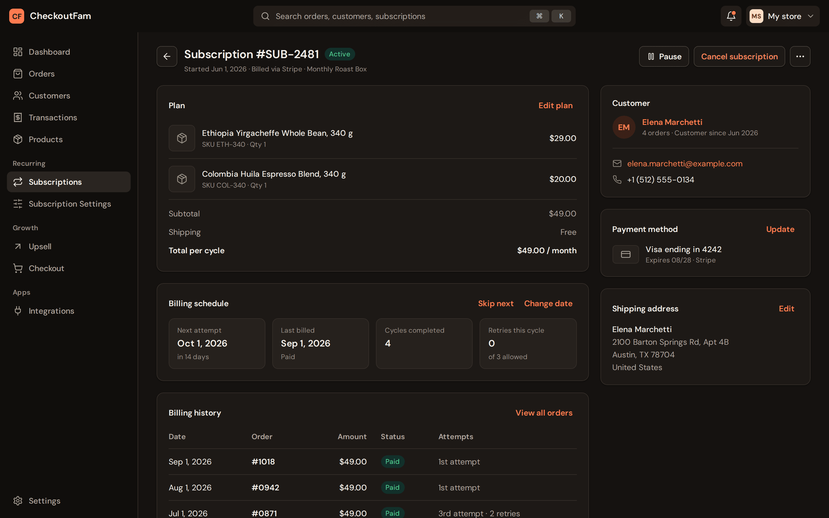Open Orders in the sidebar
829x518 pixels.
[x=69, y=74]
